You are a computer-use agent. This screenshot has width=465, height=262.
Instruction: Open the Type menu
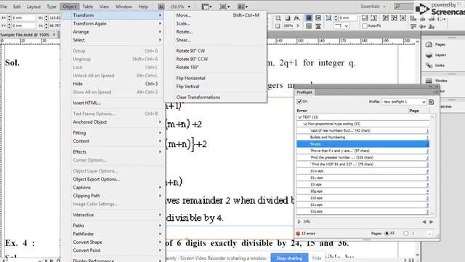[x=52, y=7]
